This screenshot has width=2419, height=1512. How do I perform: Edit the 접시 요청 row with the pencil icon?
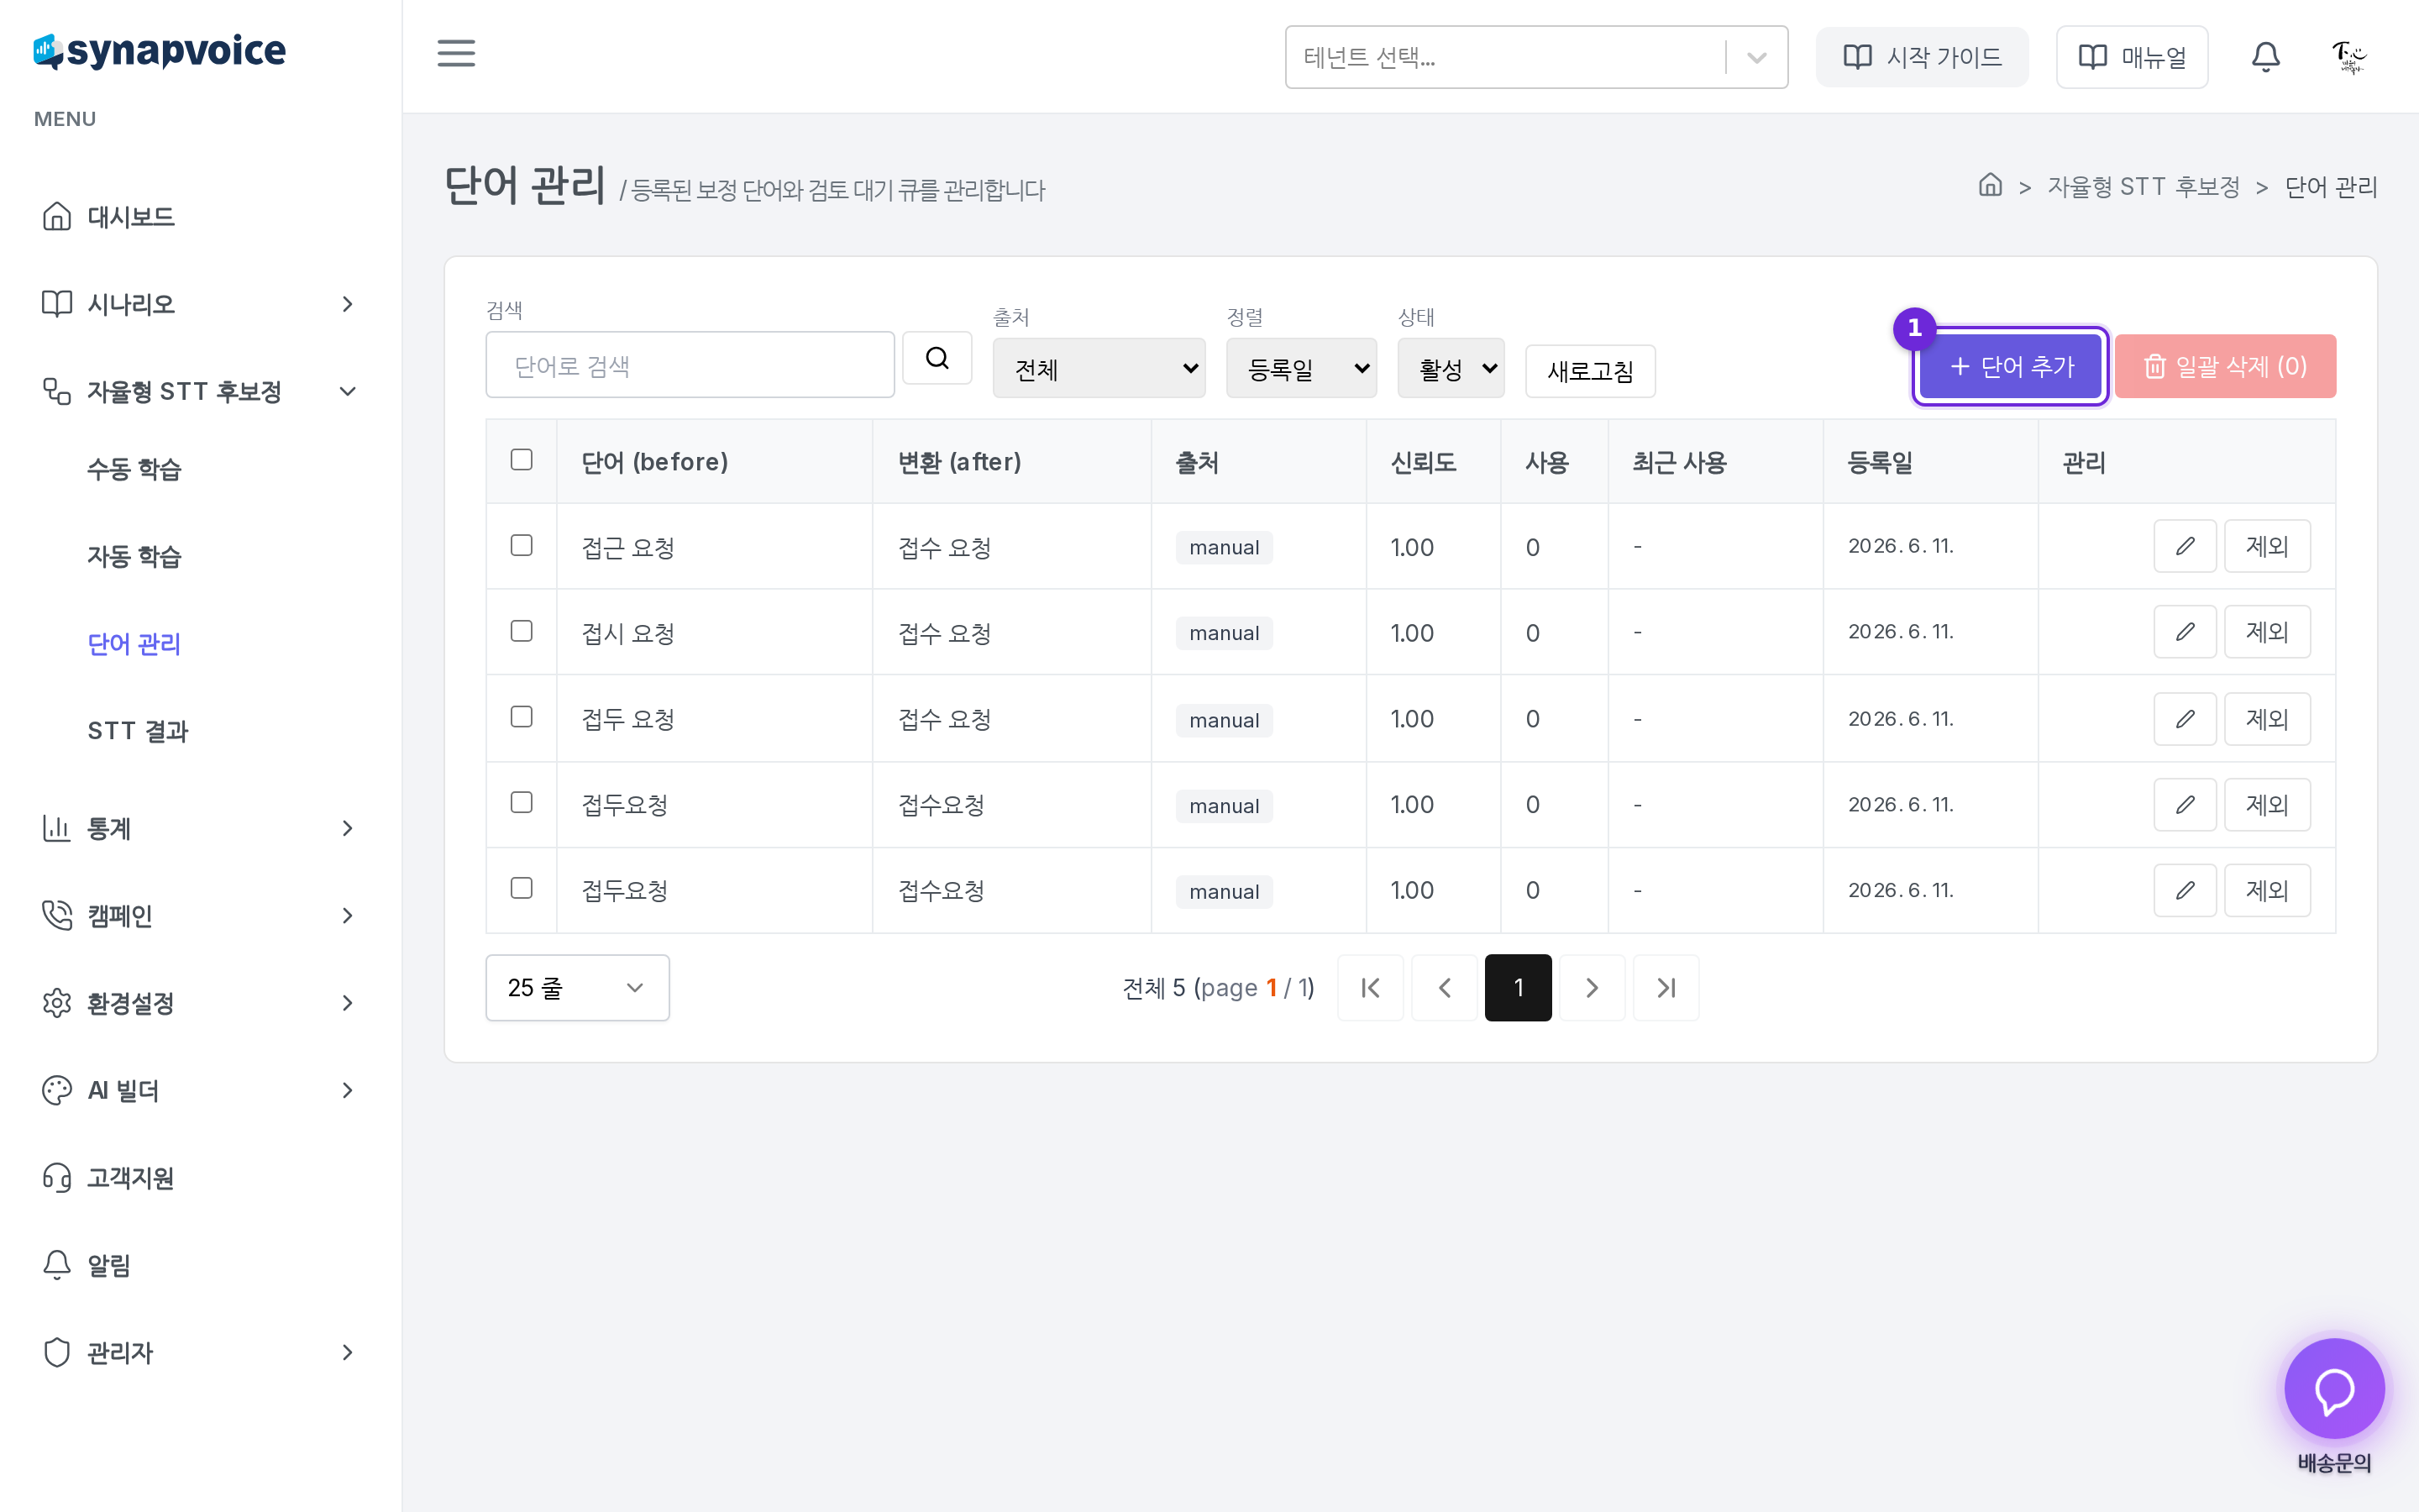(2185, 632)
